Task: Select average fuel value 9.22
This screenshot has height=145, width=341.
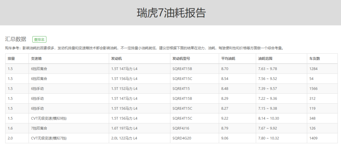Action: 225,118
